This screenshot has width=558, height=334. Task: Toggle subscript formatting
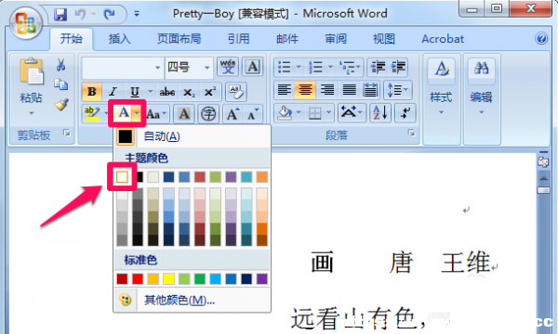point(189,92)
